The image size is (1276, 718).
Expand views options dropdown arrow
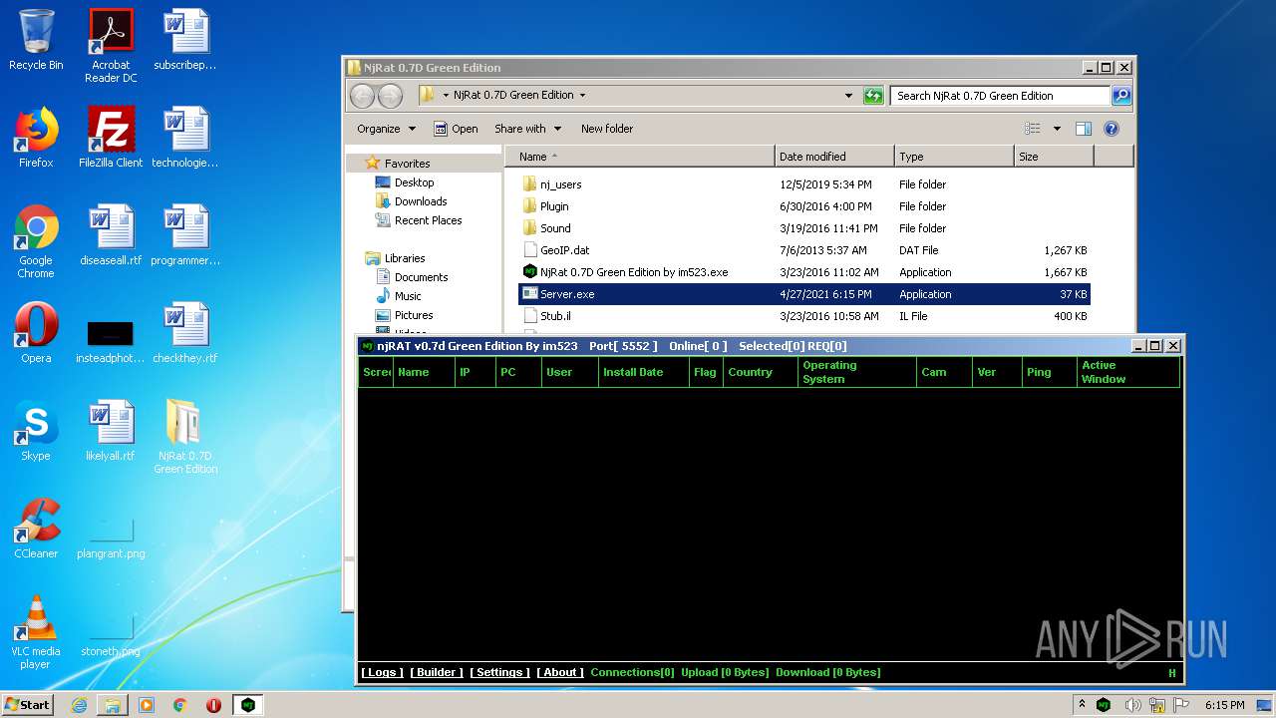[x=1057, y=129]
